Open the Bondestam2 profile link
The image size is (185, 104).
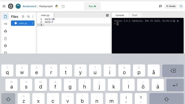point(29,6)
